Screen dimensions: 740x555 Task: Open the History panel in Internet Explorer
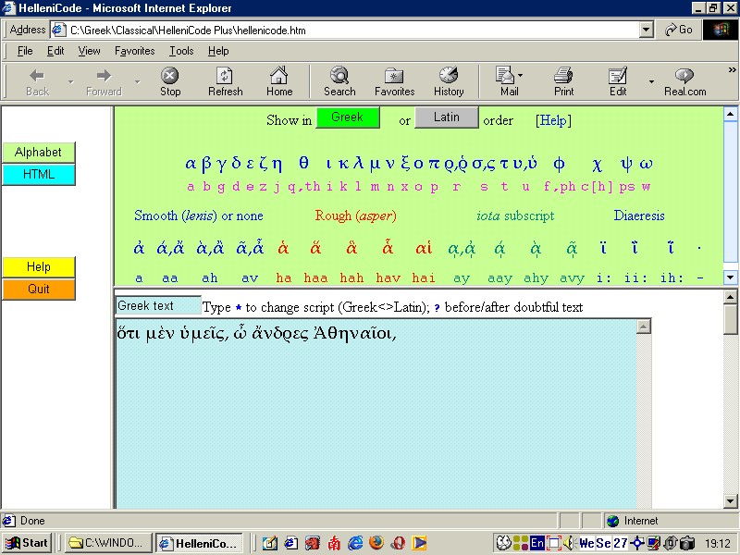pyautogui.click(x=448, y=80)
